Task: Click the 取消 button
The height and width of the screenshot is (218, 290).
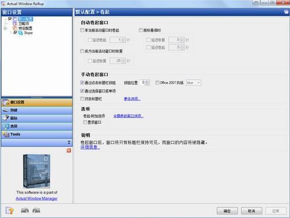Action: click(x=252, y=210)
